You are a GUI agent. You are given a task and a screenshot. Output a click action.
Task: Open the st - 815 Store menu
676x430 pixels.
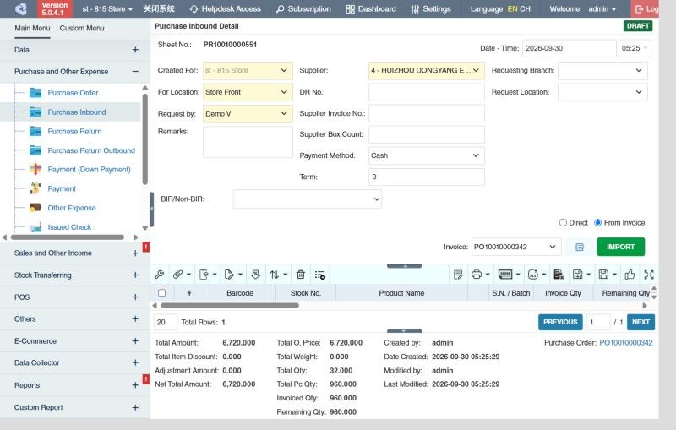107,8
